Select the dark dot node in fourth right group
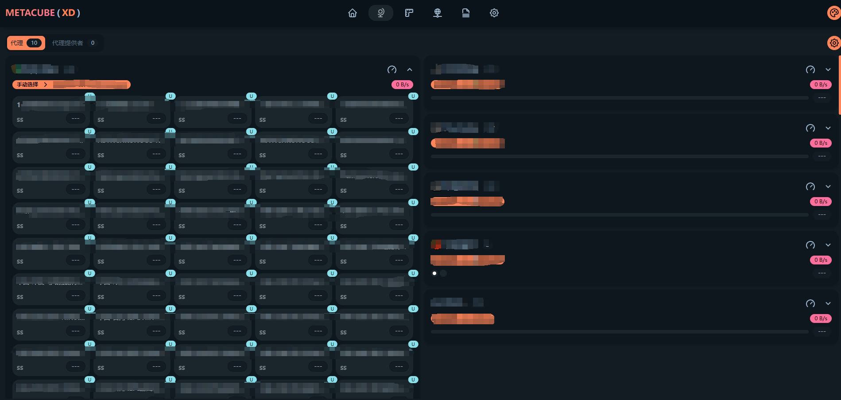 click(443, 273)
